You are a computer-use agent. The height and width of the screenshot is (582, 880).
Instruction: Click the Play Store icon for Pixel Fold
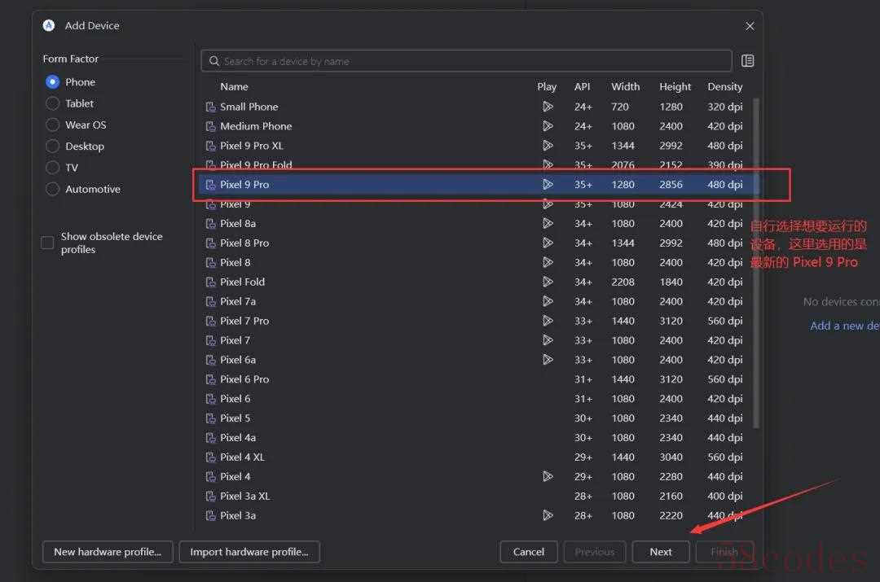[x=548, y=282]
